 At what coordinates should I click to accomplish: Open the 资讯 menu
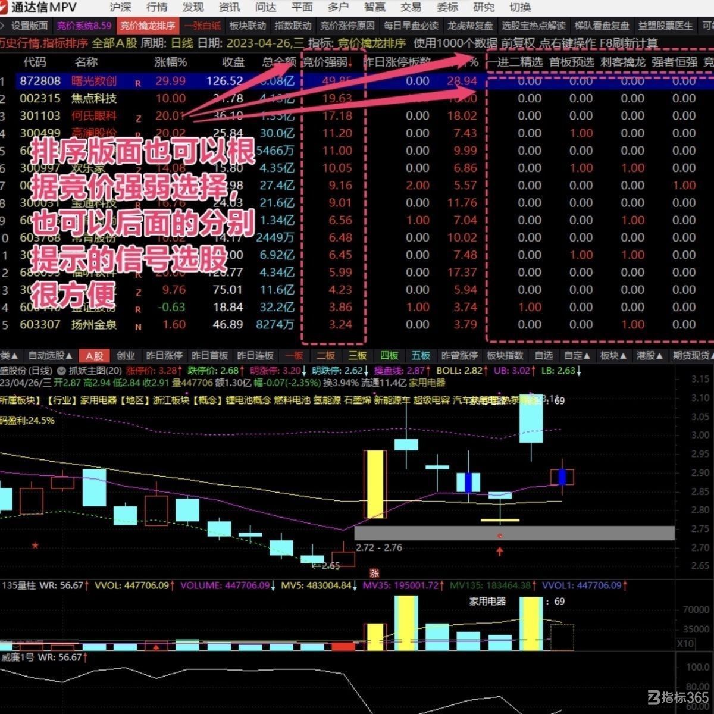point(229,7)
